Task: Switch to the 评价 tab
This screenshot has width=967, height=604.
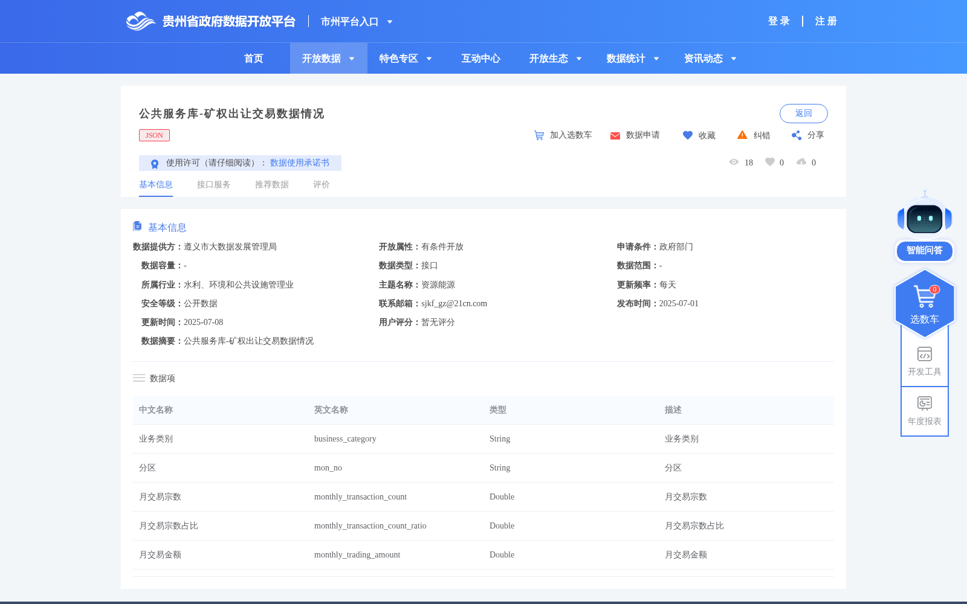Action: coord(322,185)
